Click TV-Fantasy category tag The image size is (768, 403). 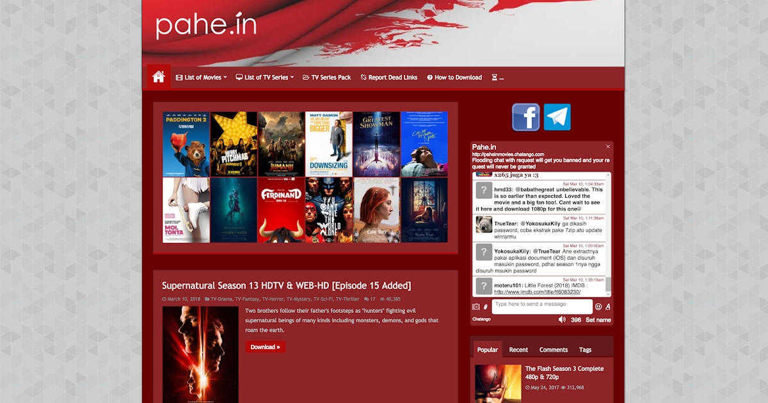248,299
